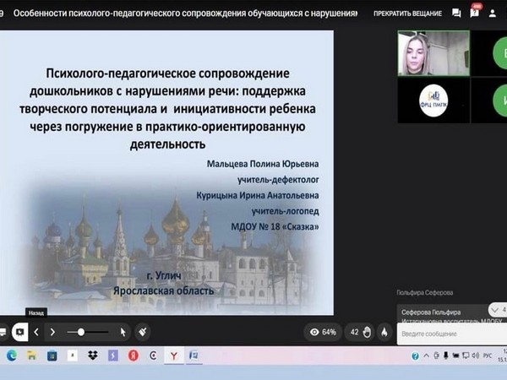Open Dropbox from taskbar
Screen dimensions: 507x380
tap(93, 356)
